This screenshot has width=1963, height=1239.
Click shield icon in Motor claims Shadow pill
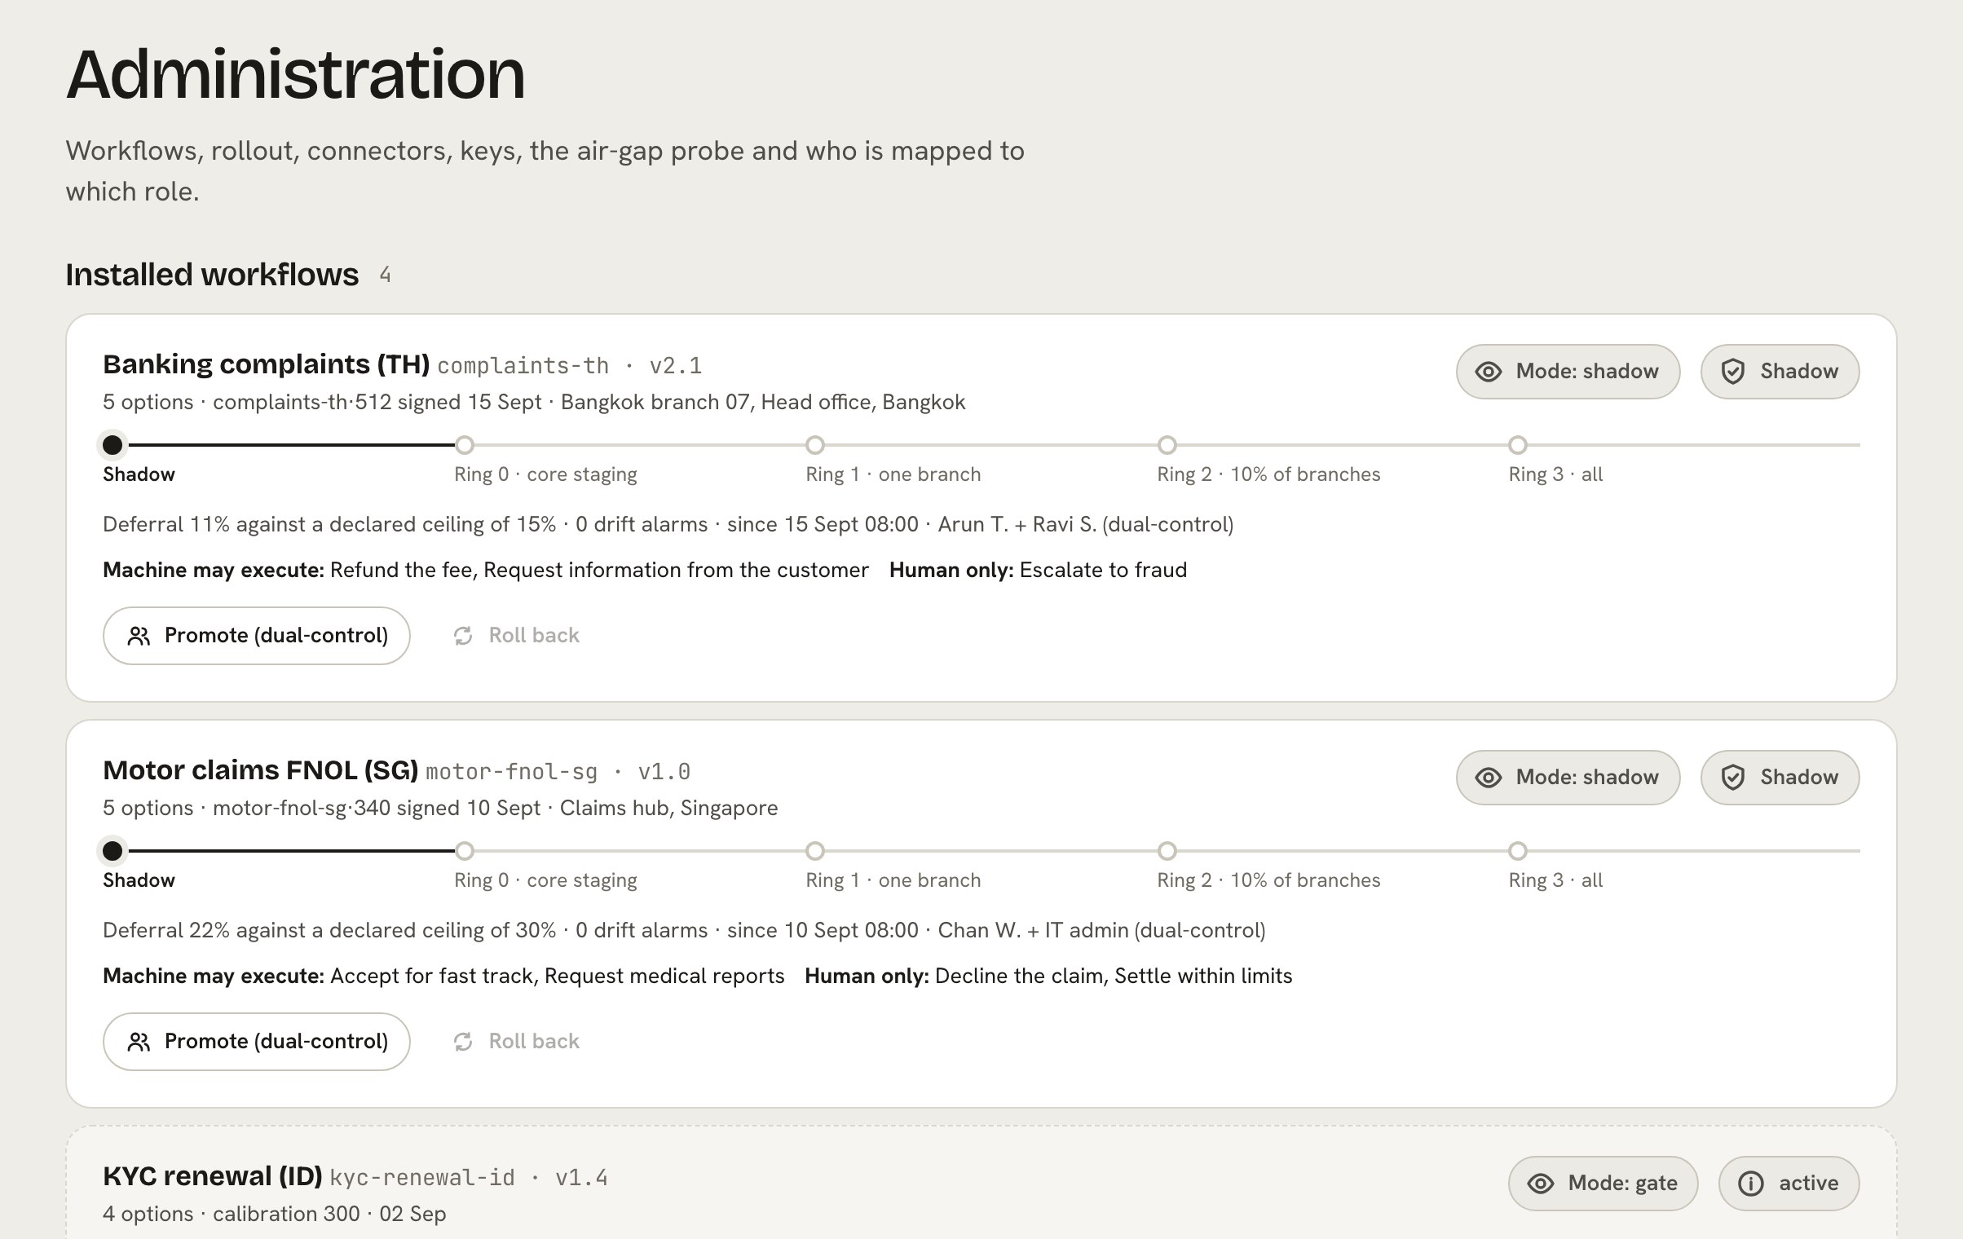click(1732, 778)
